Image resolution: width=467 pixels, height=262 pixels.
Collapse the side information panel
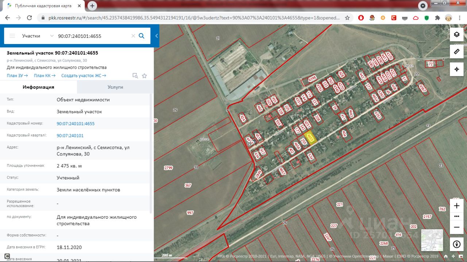pyautogui.click(x=157, y=36)
